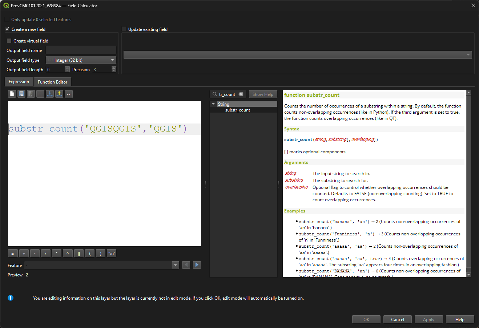
Task: Switch to the Function Editor tab
Action: (x=52, y=82)
